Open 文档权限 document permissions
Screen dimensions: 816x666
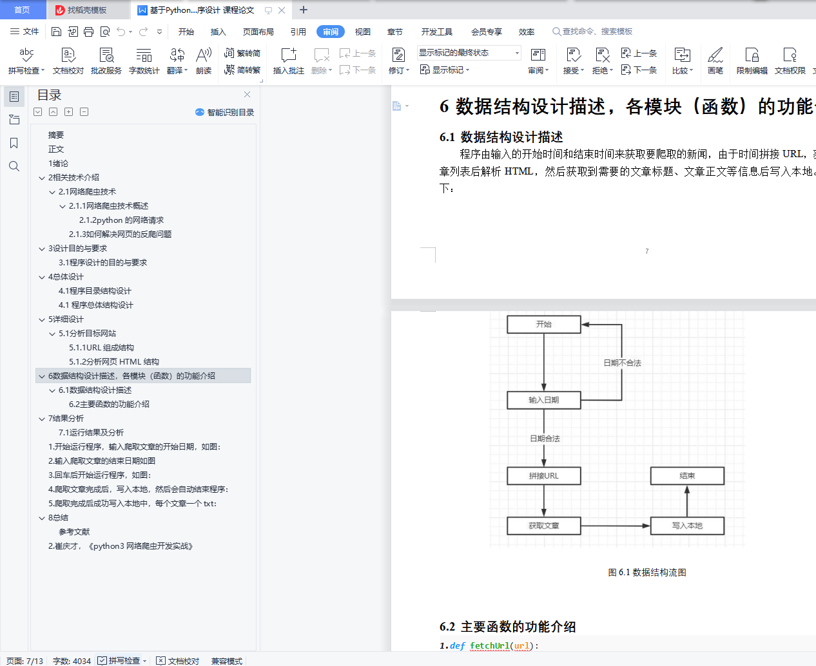pos(790,62)
